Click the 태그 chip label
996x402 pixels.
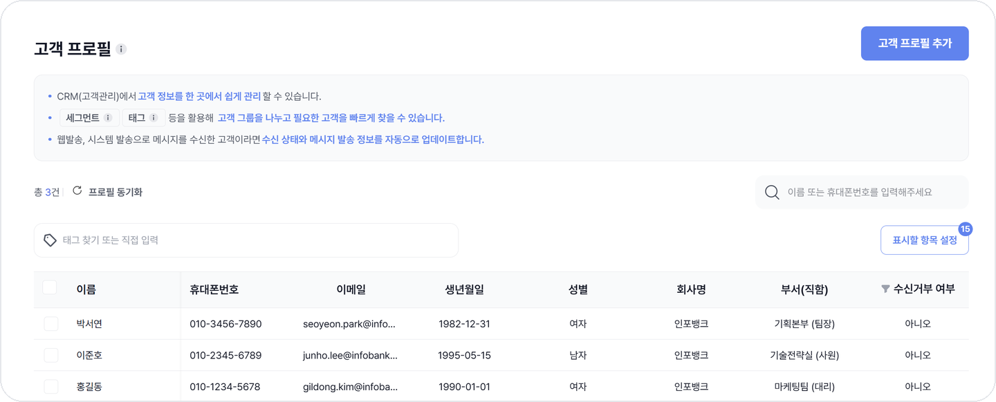[x=137, y=118]
